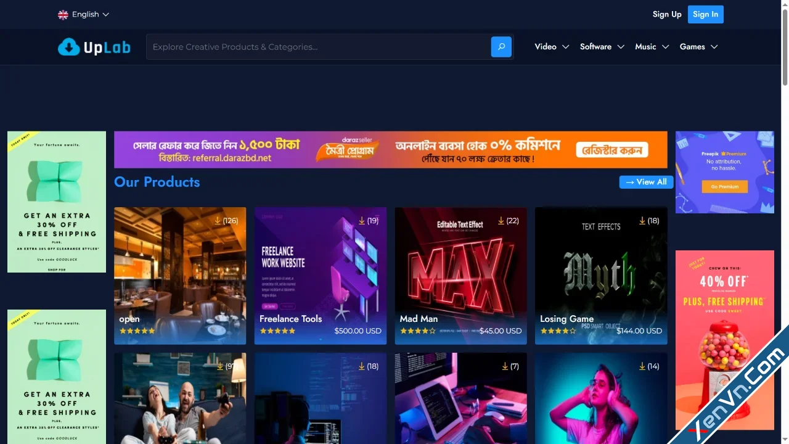Expand the Video navigation dropdown
The height and width of the screenshot is (444, 789).
(551, 46)
